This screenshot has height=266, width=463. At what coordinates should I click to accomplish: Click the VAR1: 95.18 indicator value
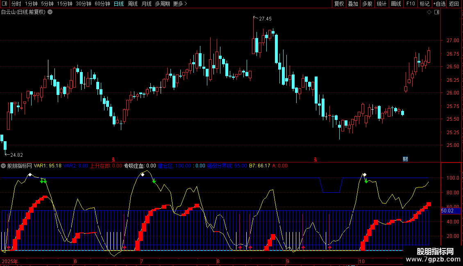[48, 166]
